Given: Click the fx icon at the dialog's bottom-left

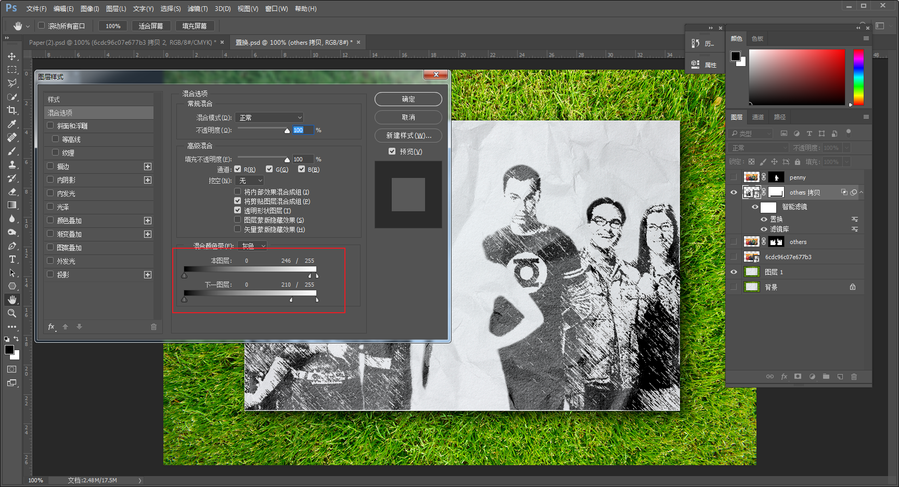Looking at the screenshot, I should click(52, 327).
